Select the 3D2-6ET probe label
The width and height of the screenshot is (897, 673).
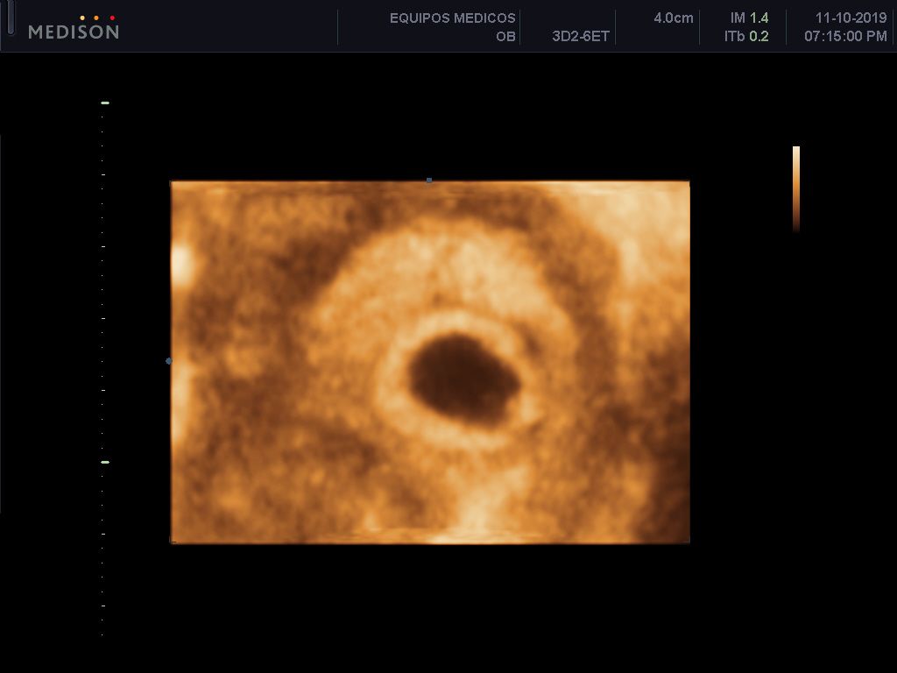tap(580, 36)
